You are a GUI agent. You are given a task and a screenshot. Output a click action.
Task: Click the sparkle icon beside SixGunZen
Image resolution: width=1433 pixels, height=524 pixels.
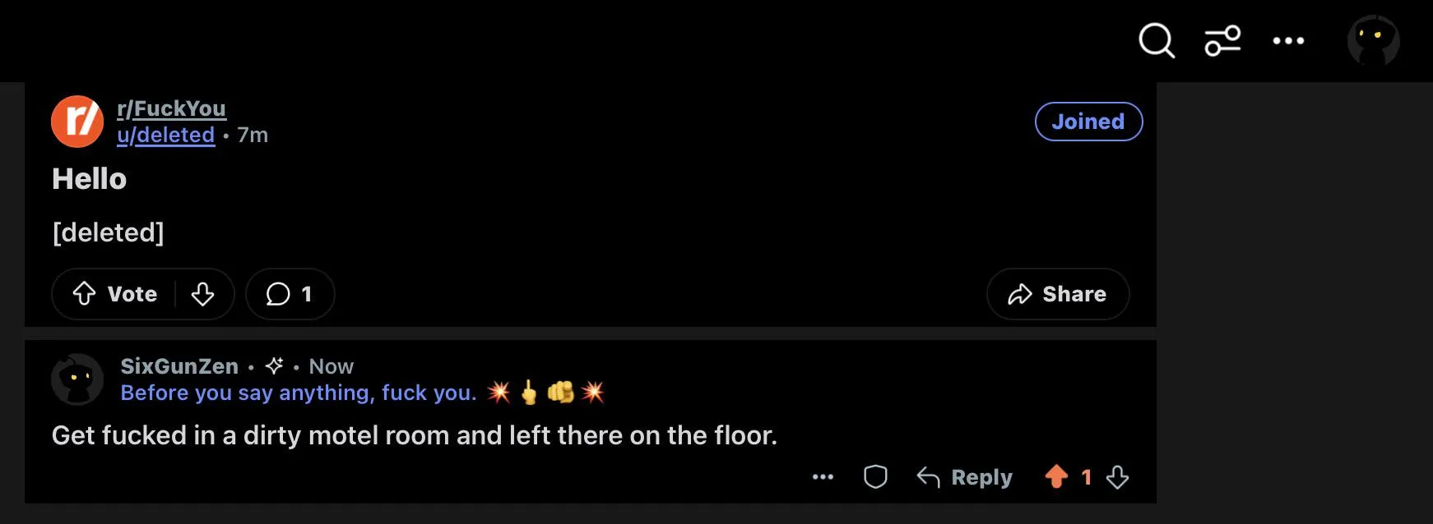(274, 365)
